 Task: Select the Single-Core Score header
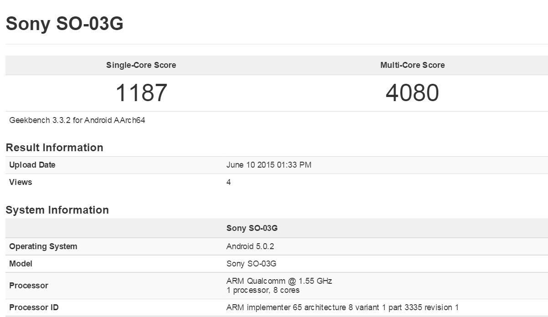(141, 65)
